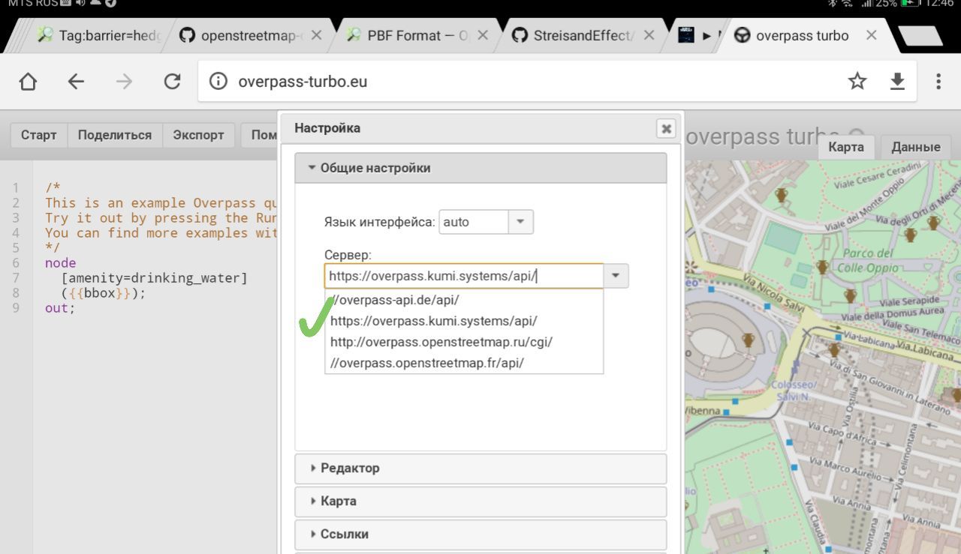Open a new browser tab
This screenshot has height=554, width=961.
click(x=920, y=35)
